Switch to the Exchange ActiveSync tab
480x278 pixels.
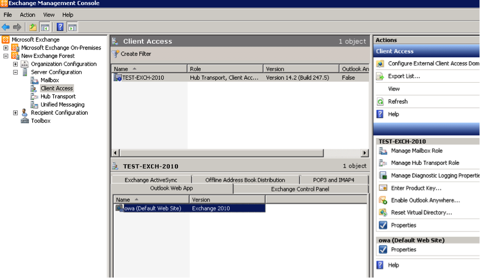[x=151, y=180]
